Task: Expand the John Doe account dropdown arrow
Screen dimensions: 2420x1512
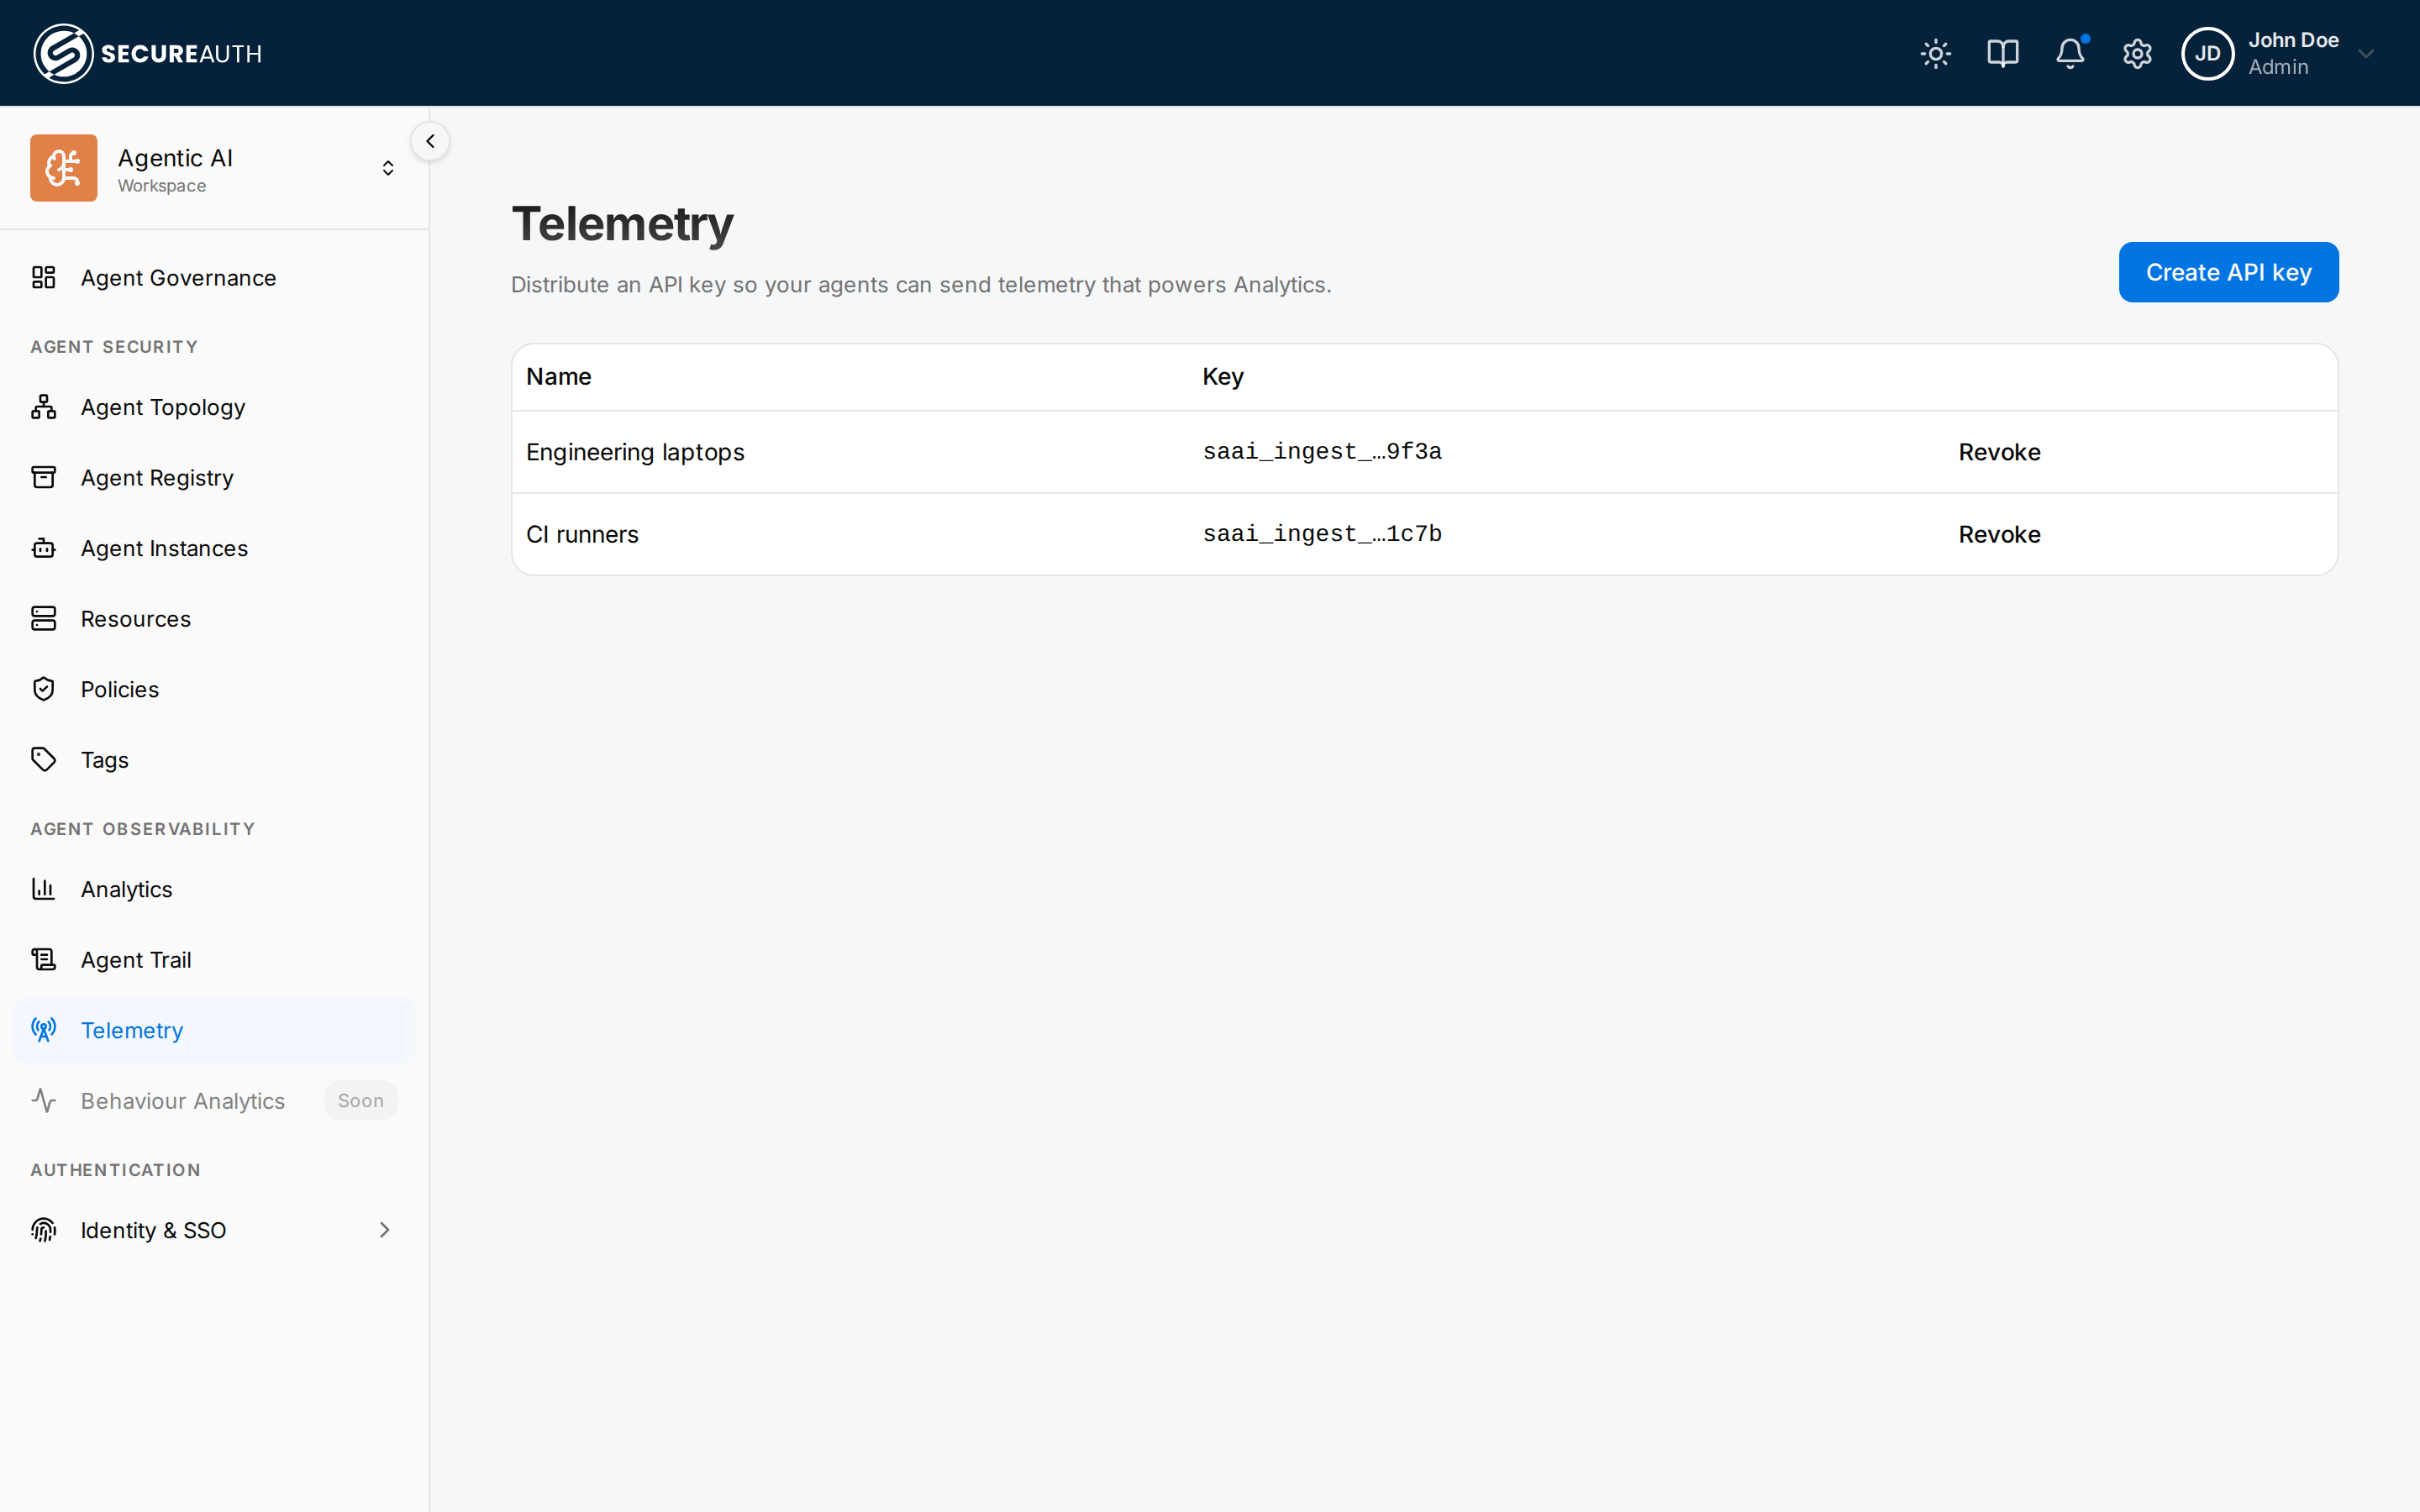Action: click(x=2365, y=54)
